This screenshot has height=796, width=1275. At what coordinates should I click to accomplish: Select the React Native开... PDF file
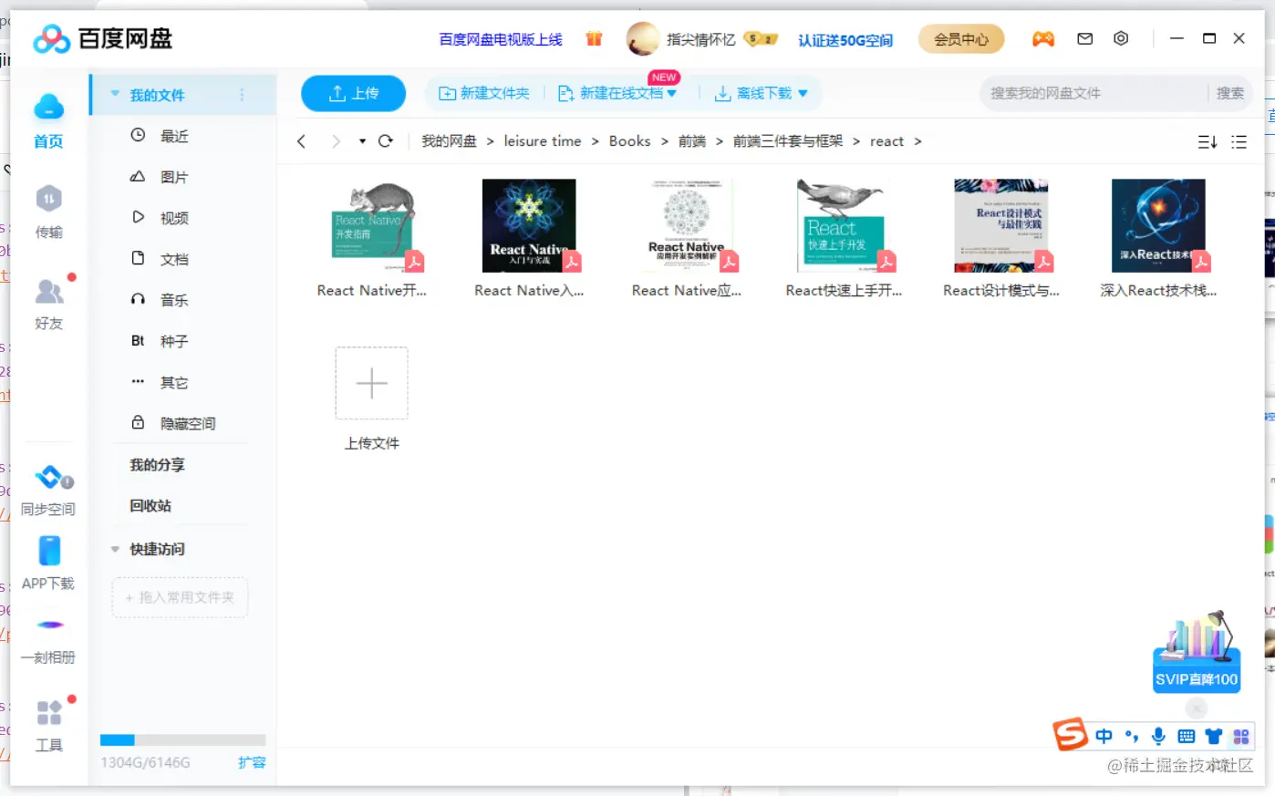pyautogui.click(x=371, y=239)
